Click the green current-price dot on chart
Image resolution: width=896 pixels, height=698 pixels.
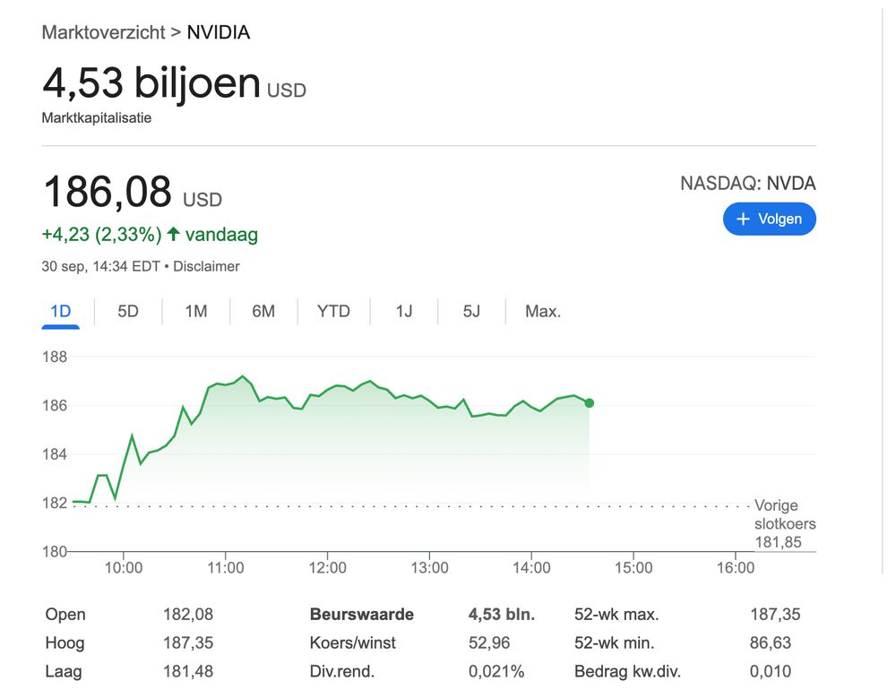(589, 403)
